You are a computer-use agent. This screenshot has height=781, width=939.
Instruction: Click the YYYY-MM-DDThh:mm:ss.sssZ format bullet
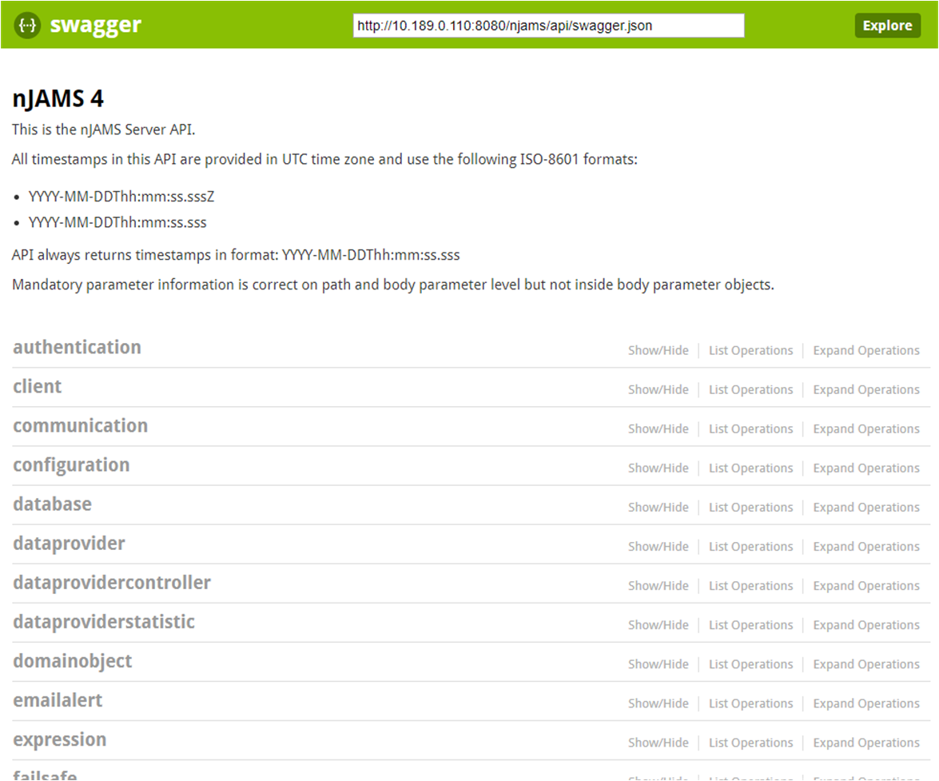pyautogui.click(x=121, y=197)
